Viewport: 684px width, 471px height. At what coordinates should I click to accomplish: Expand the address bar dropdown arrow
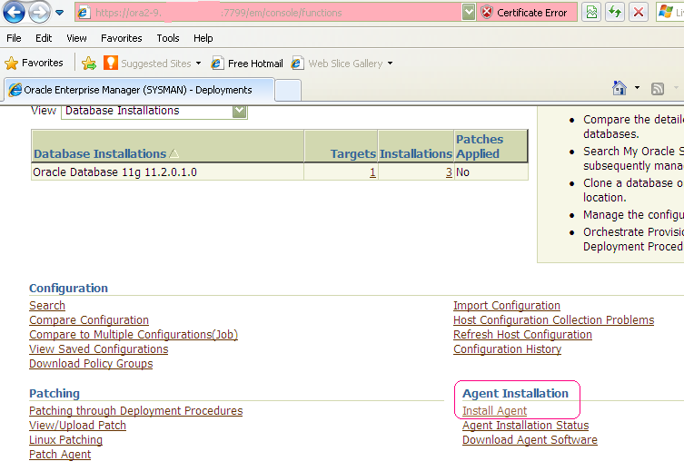(469, 13)
